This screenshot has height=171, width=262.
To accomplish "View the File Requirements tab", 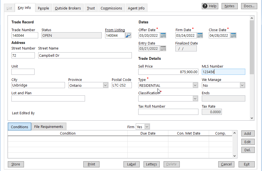I will pyautogui.click(x=48, y=127).
